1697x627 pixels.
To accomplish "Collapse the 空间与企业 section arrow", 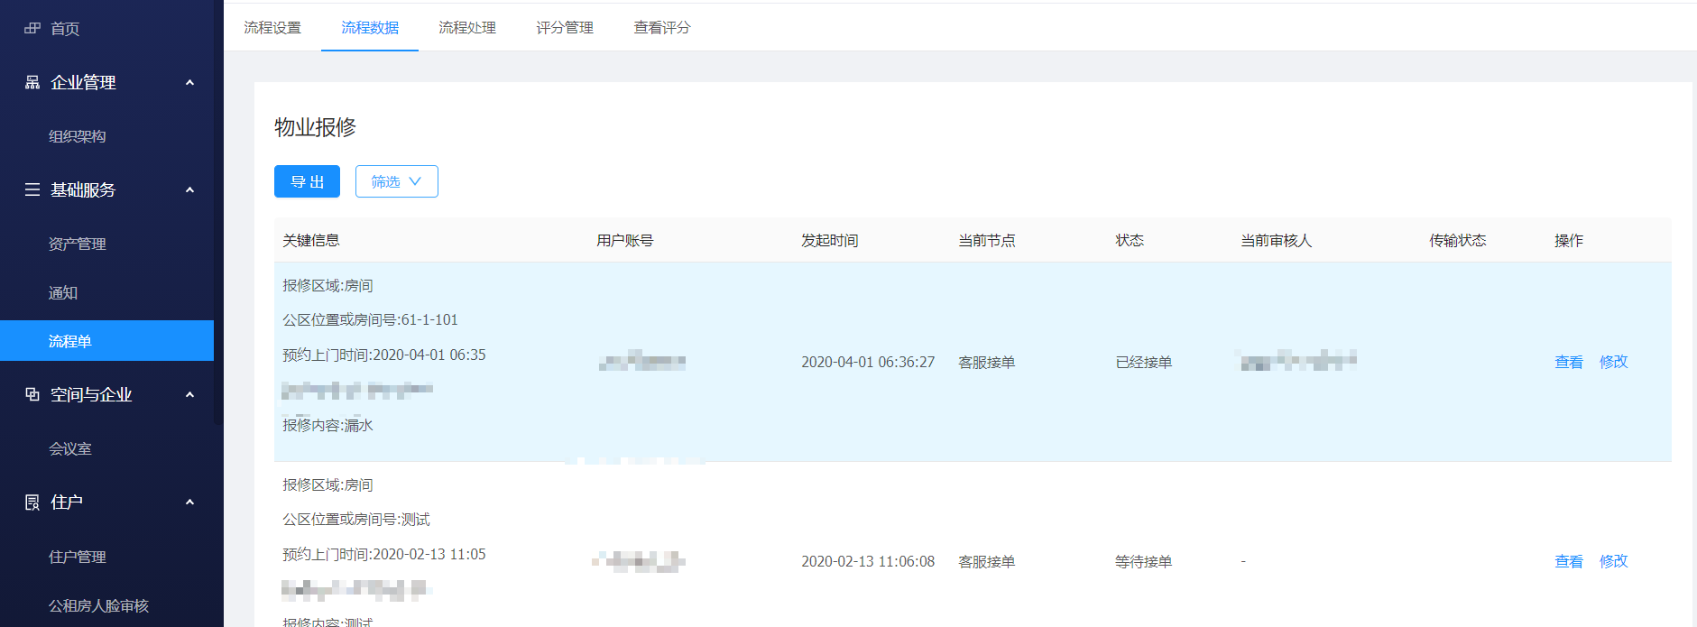I will (189, 394).
